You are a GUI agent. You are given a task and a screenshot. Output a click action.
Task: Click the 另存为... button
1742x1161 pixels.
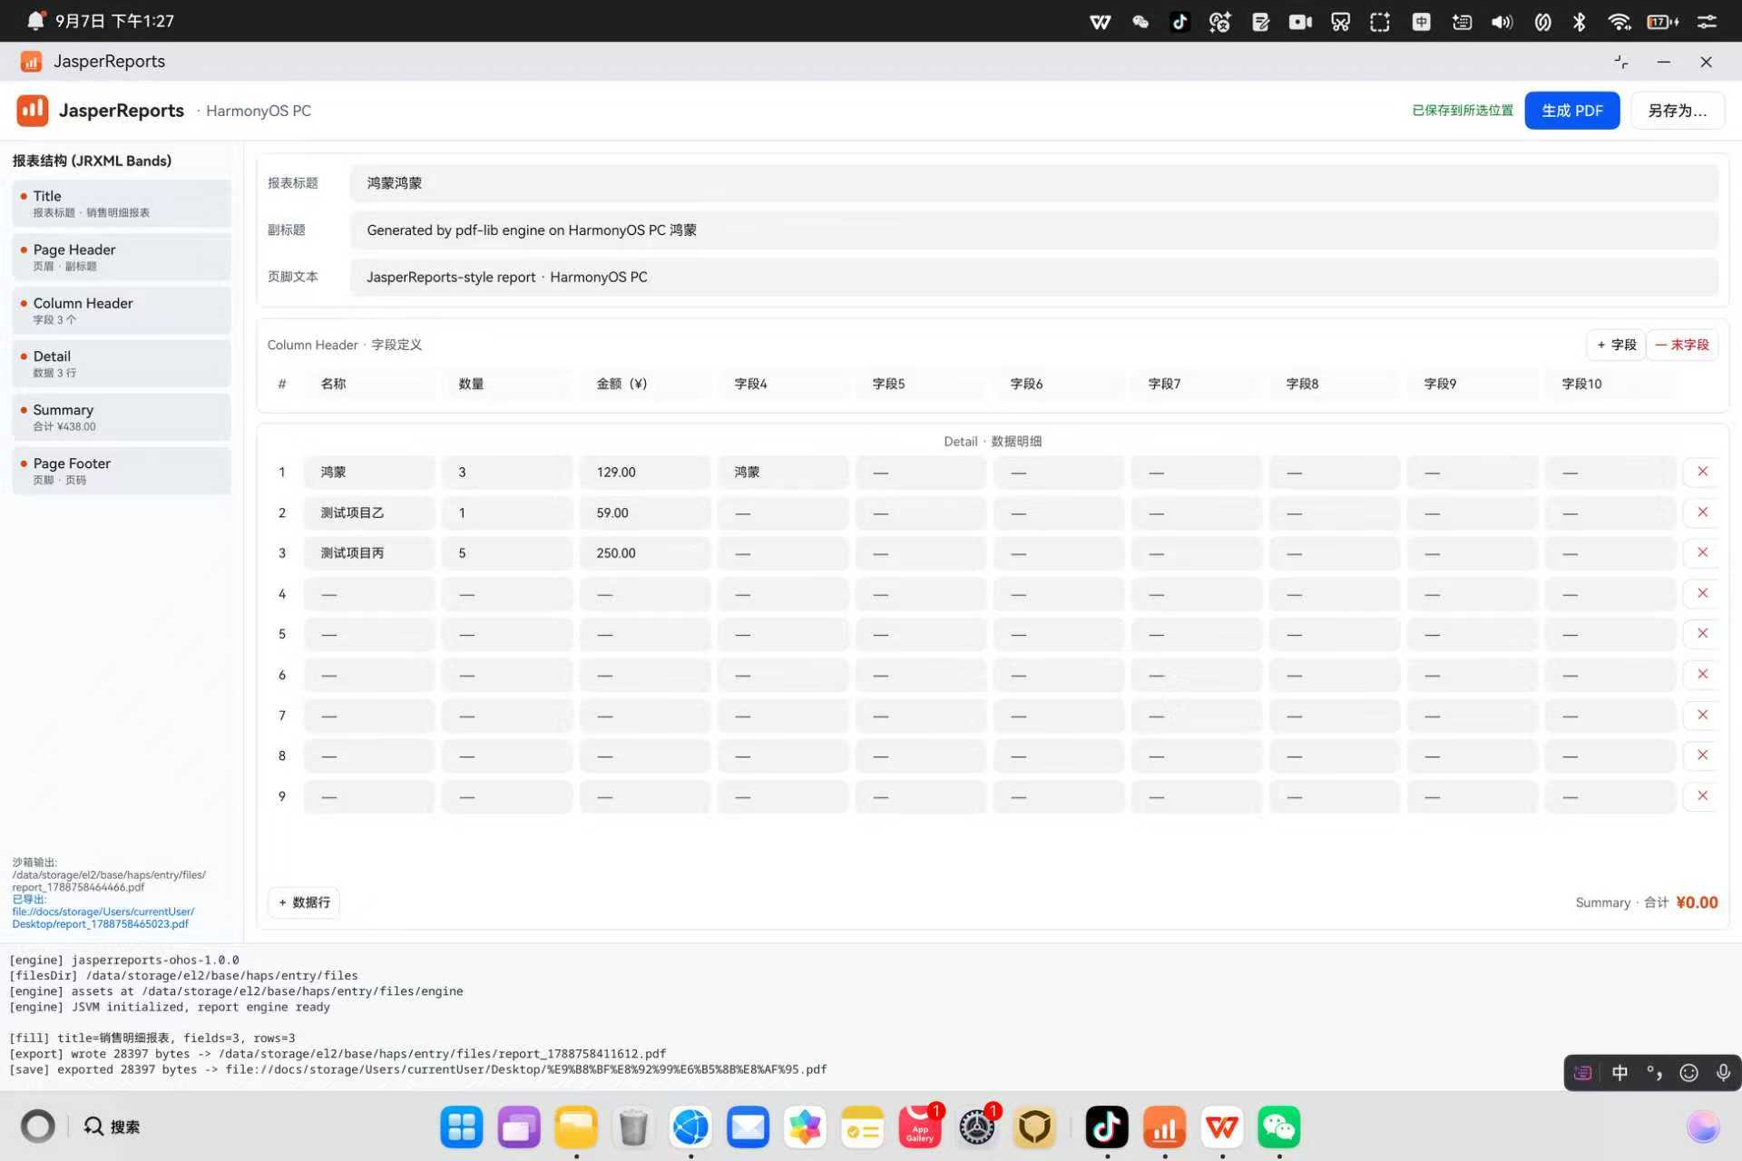click(x=1677, y=111)
